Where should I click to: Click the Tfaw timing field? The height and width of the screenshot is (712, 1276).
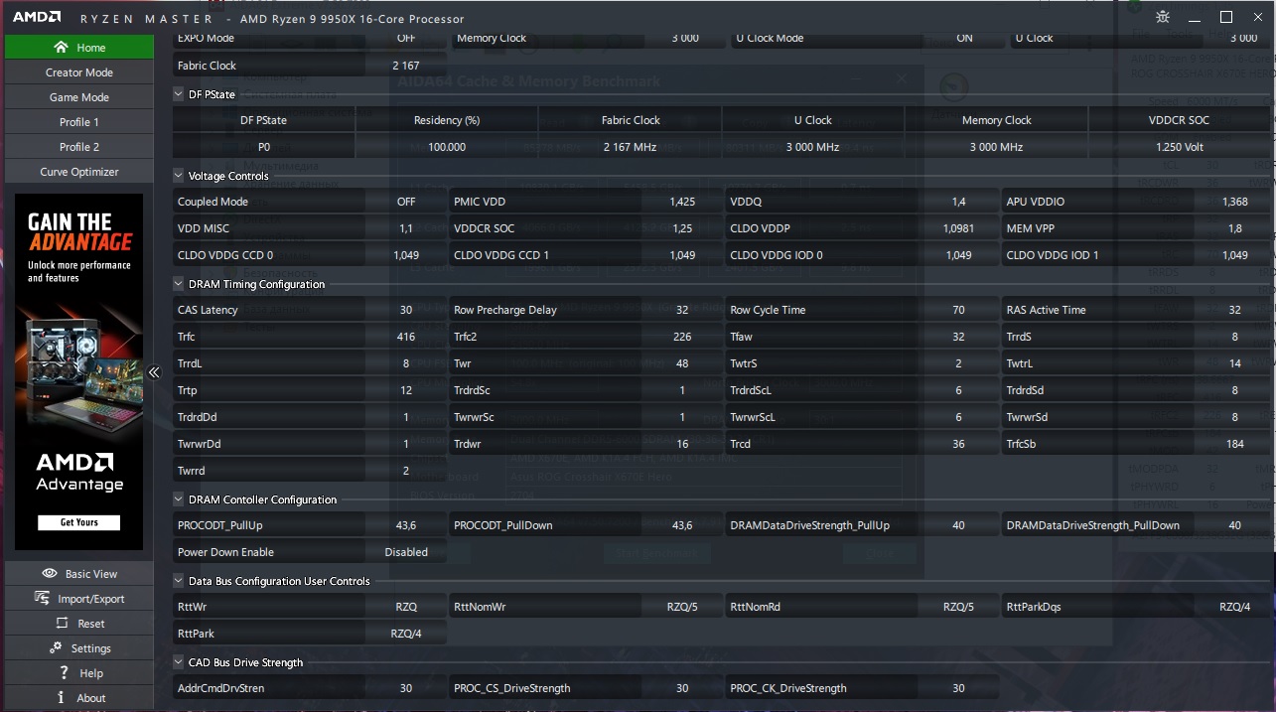[861, 337]
